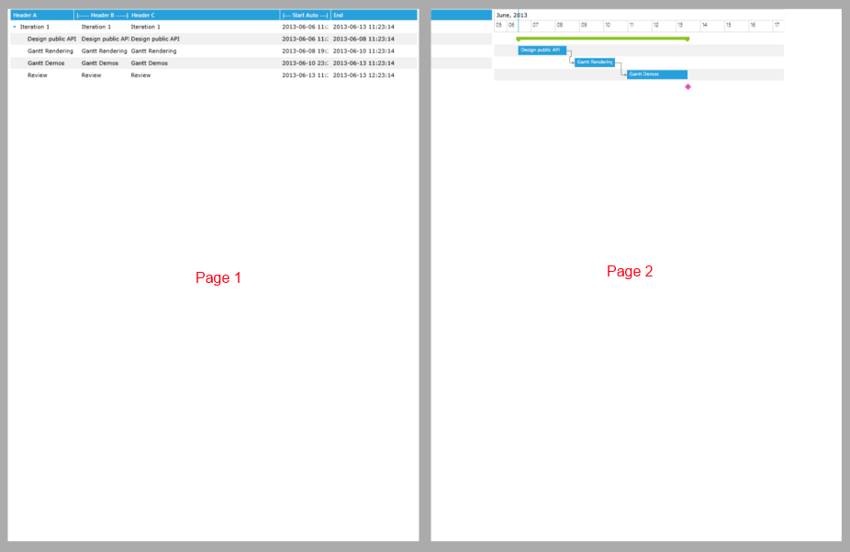The width and height of the screenshot is (850, 552).
Task: Click the Gantt Rendering task bar
Action: [595, 62]
